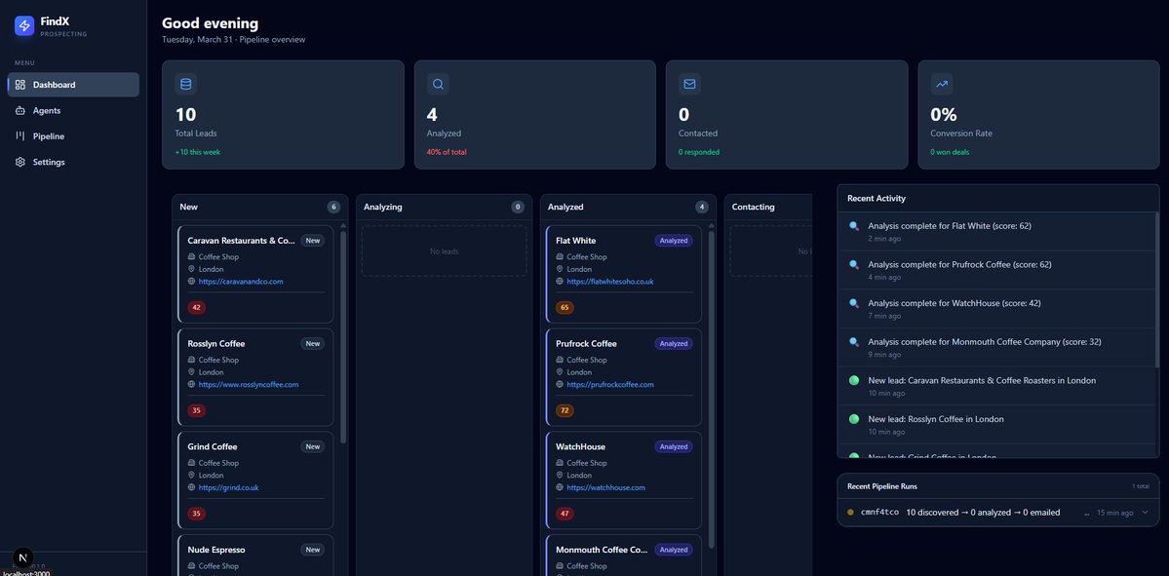Open Monmouth Coffee Co lead card title
1169x576 pixels.
(602, 550)
